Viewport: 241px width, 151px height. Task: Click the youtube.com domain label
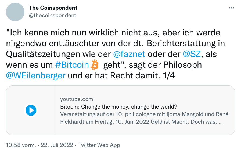pyautogui.click(x=77, y=99)
